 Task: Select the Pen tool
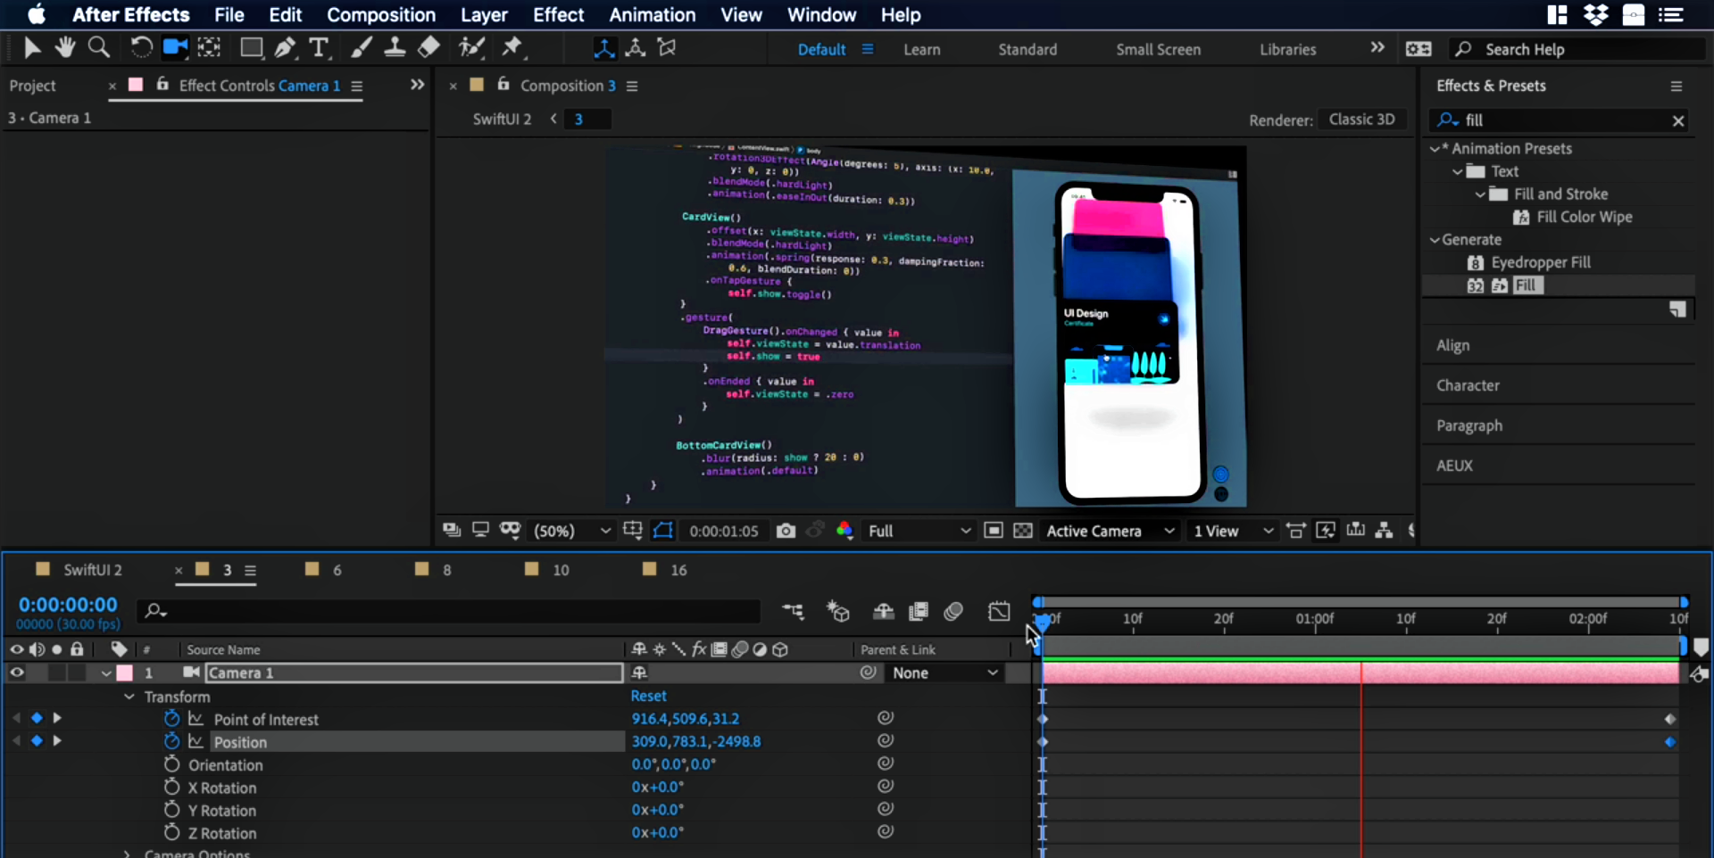tap(285, 48)
